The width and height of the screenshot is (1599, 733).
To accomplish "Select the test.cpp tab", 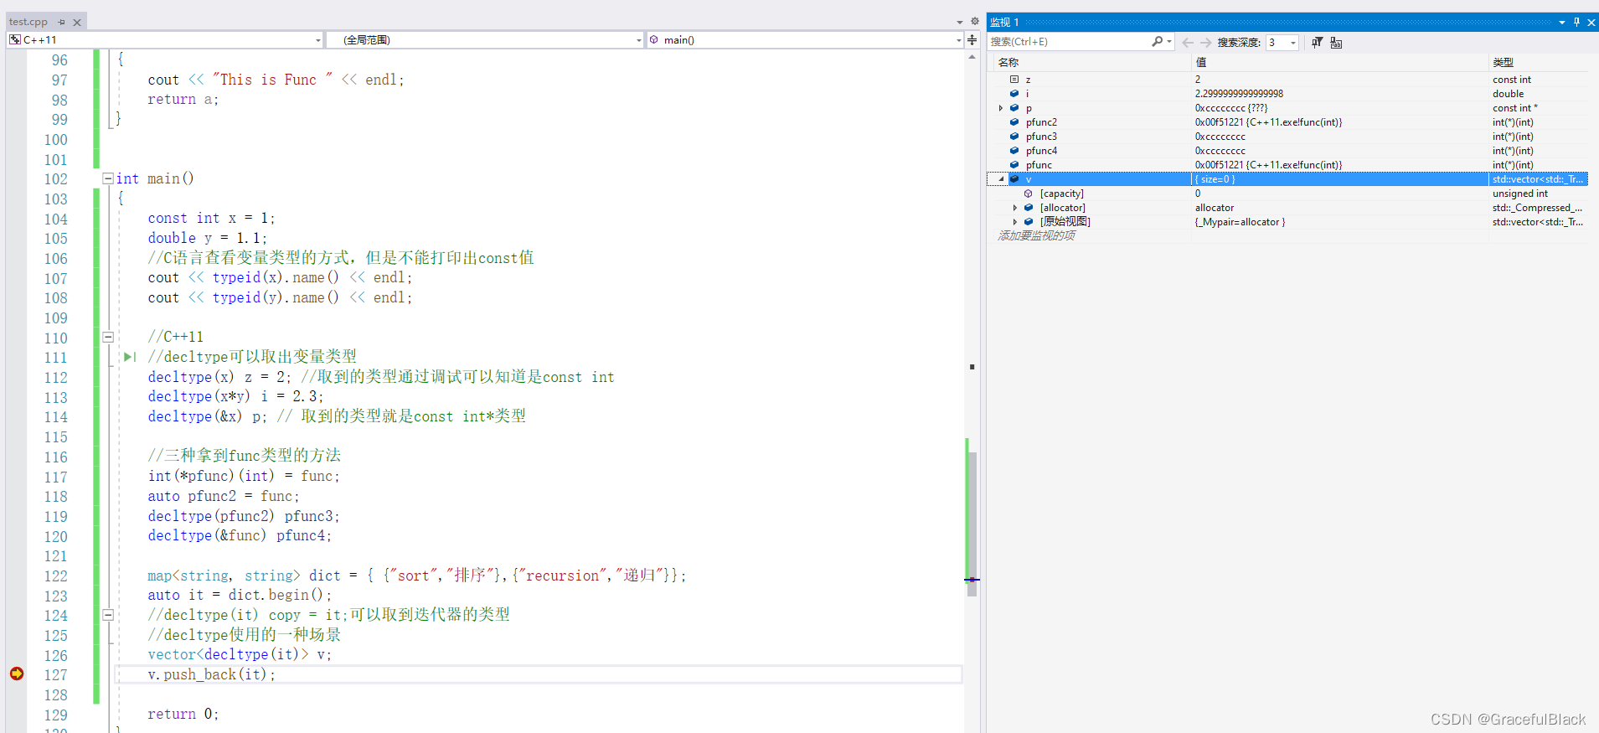I will (28, 22).
